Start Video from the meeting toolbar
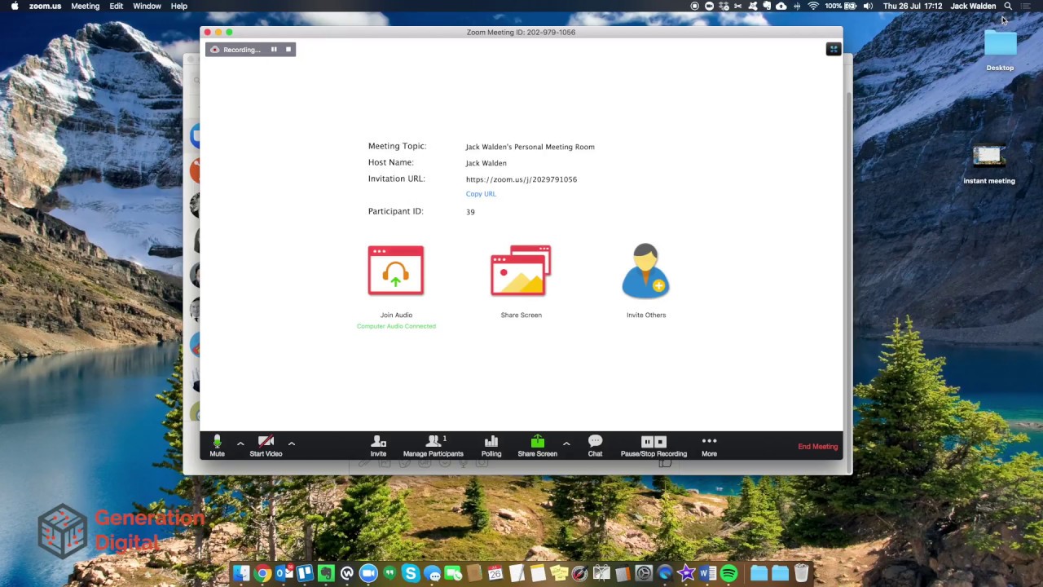The width and height of the screenshot is (1043, 587). pyautogui.click(x=266, y=446)
